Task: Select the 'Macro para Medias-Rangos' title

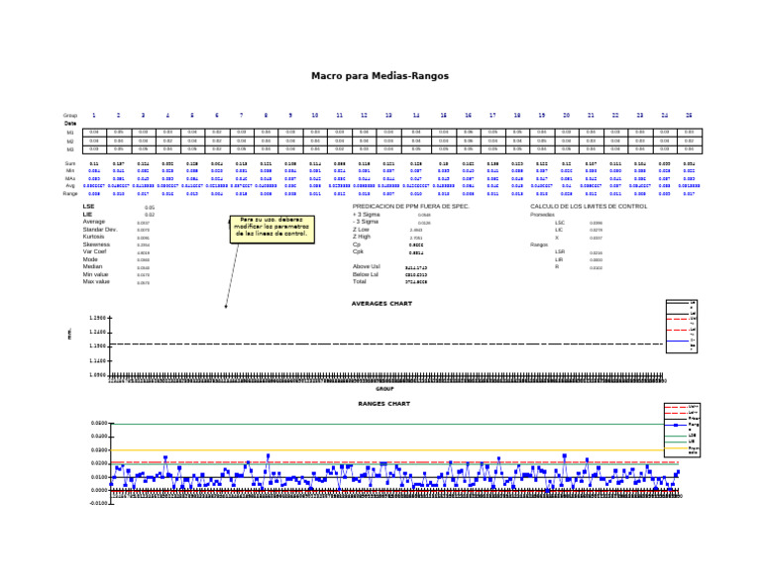Action: coord(380,76)
